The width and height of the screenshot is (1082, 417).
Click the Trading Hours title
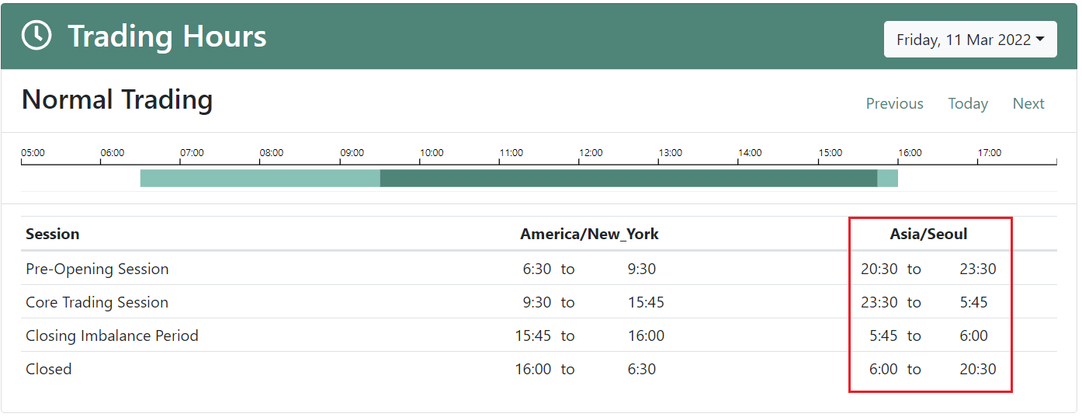click(167, 36)
